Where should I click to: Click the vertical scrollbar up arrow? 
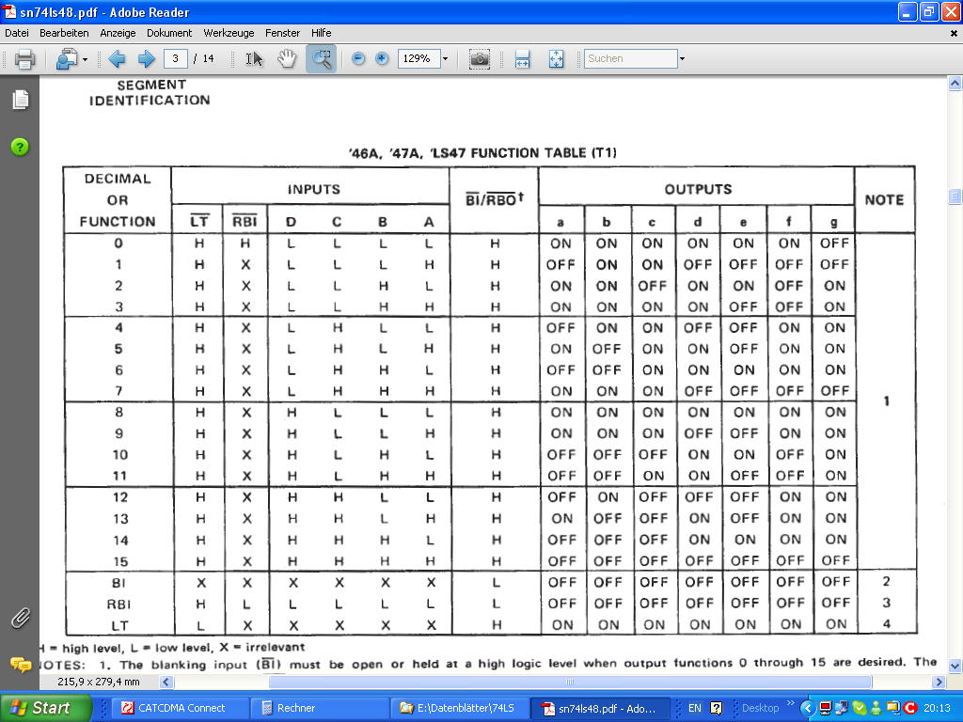[x=955, y=83]
